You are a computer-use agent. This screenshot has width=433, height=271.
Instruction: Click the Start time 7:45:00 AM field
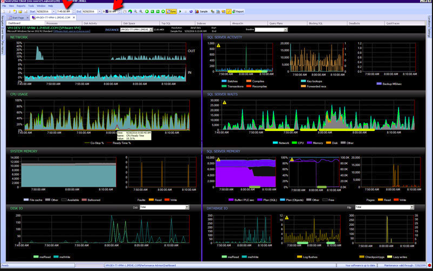(x=64, y=12)
